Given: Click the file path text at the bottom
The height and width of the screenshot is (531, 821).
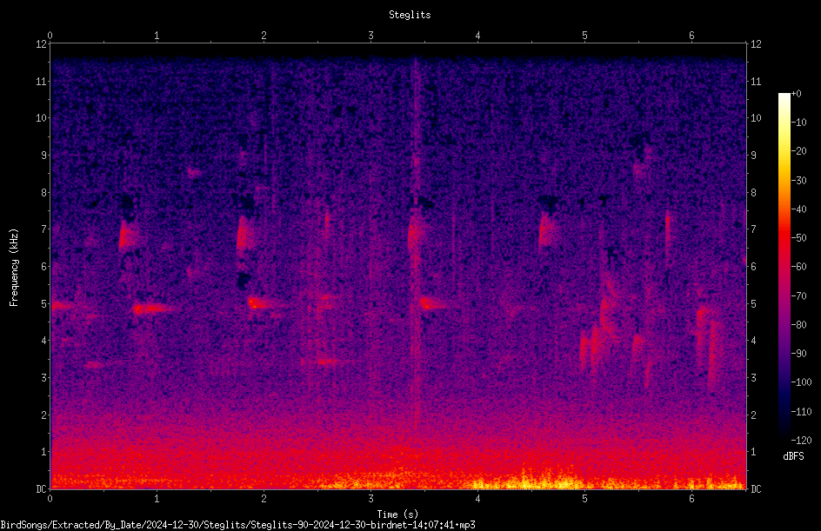Looking at the screenshot, I should (237, 525).
